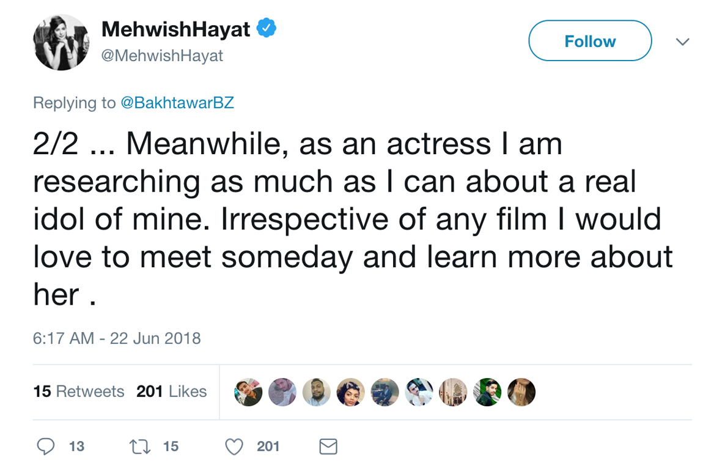Screen dimensions: 725x471
Task: Click the second liker avatar
Action: 282,392
